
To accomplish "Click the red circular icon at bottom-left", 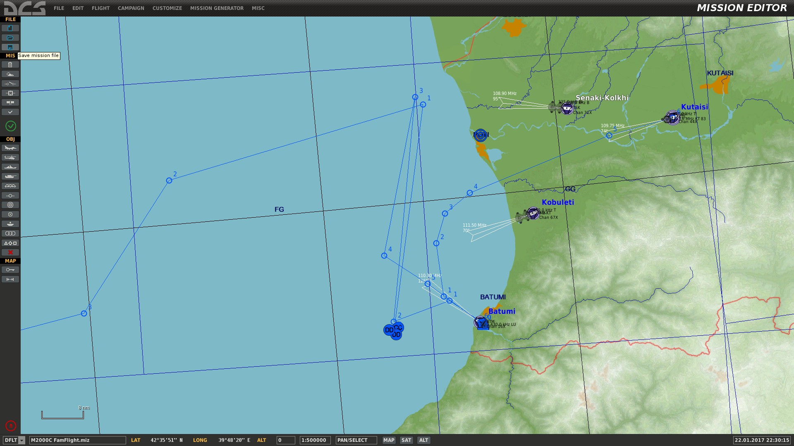I will tap(11, 425).
